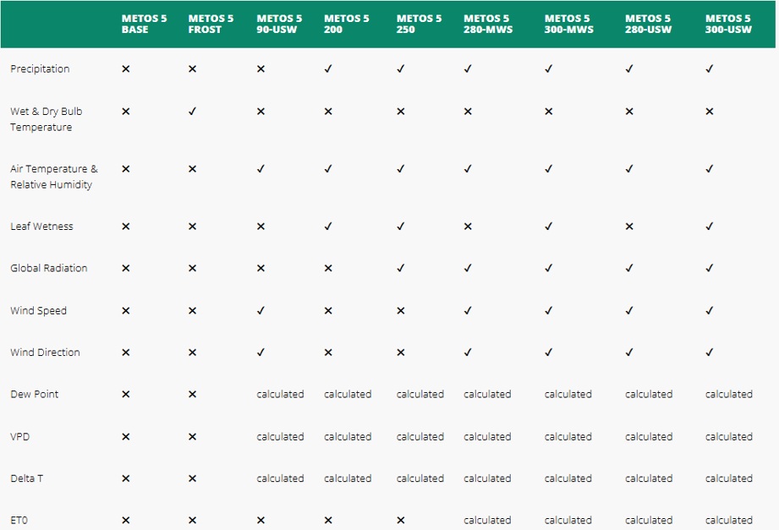This screenshot has width=779, height=530.
Task: Click the Dew Point cross under METOS 5 BASE
Action: point(126,395)
